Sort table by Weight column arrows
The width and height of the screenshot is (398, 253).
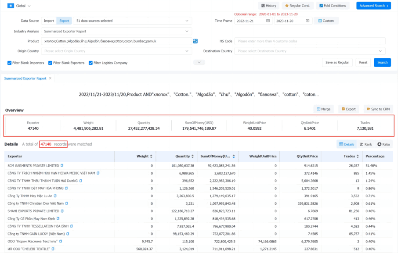[151, 156]
